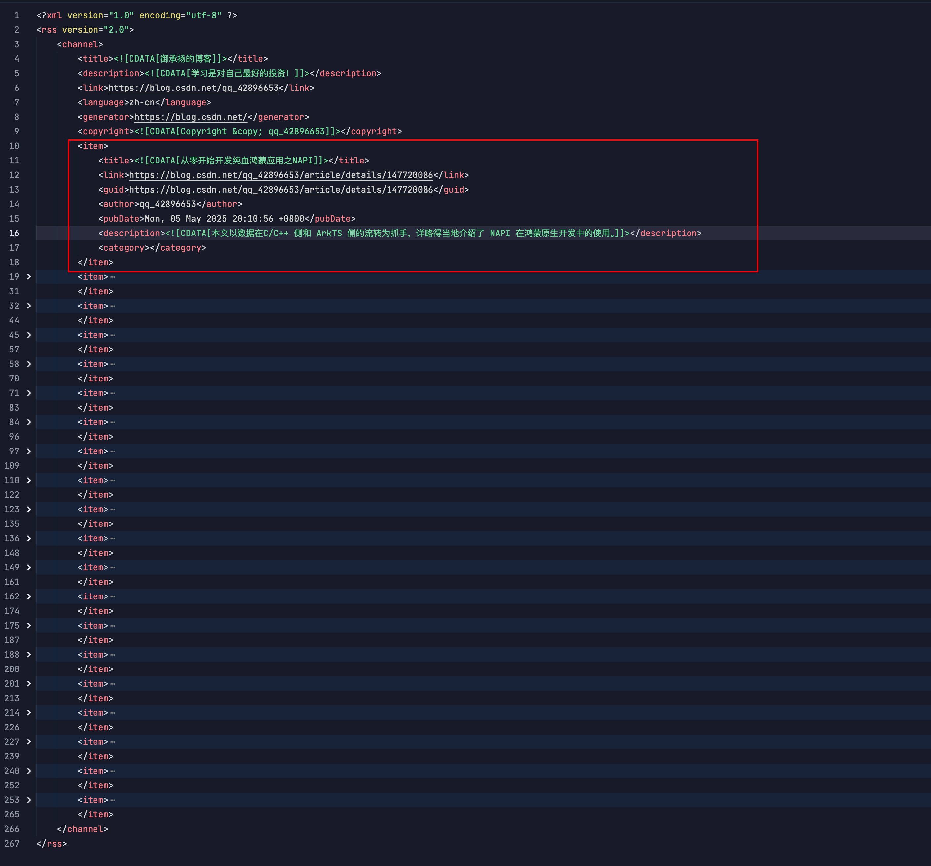Click fold chevron beside line 253
Screen dimensions: 931x866
tap(29, 800)
